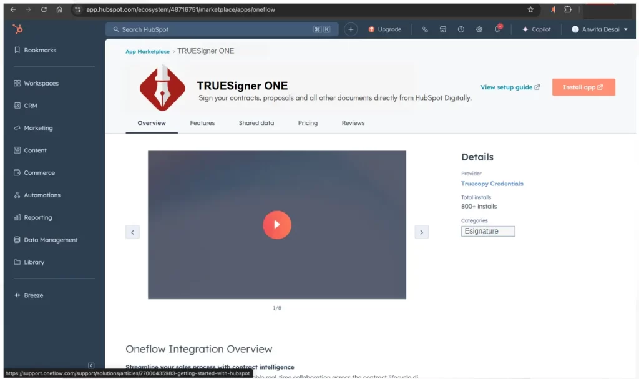
Task: Show the previous carousel slide
Action: pyautogui.click(x=132, y=232)
